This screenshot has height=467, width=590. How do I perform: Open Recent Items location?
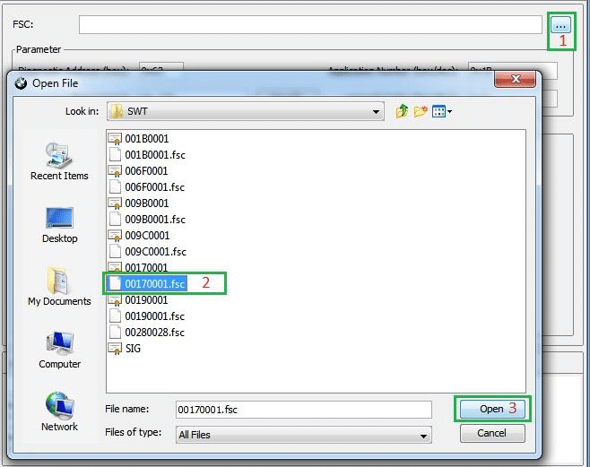pyautogui.click(x=59, y=161)
